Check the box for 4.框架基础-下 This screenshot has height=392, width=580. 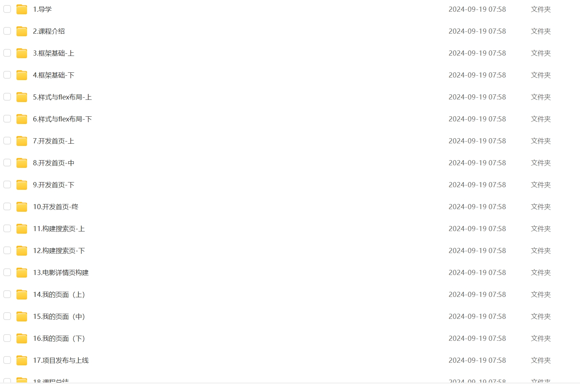coord(7,75)
